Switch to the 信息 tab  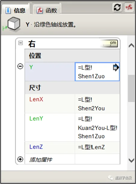15,9
